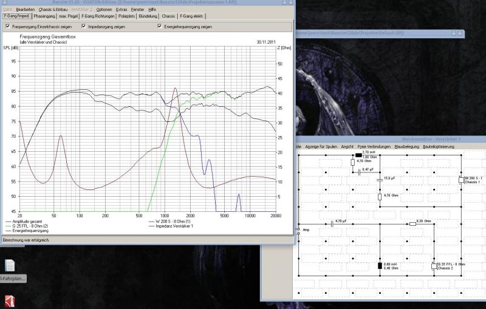The image size is (486, 309).
Task: Click the 4.70 µF series capacitor
Action: (332, 223)
